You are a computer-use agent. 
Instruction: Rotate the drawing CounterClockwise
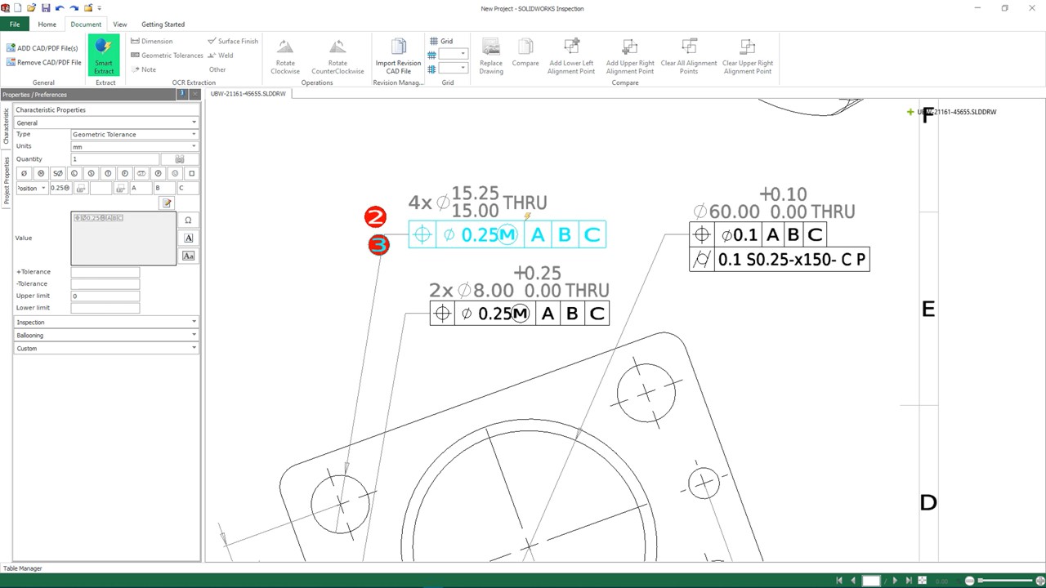coord(337,56)
